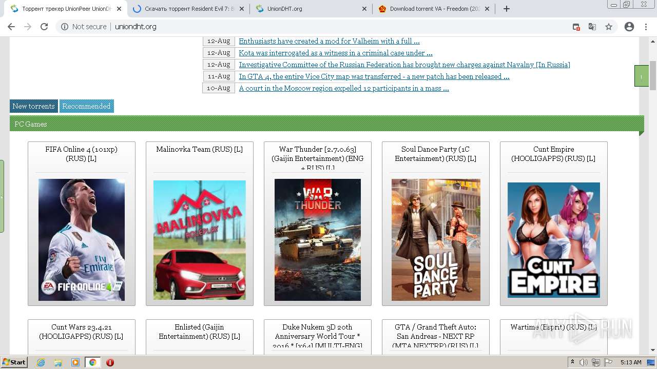Open a new browser tab
Image resolution: width=657 pixels, height=369 pixels.
[x=507, y=9]
